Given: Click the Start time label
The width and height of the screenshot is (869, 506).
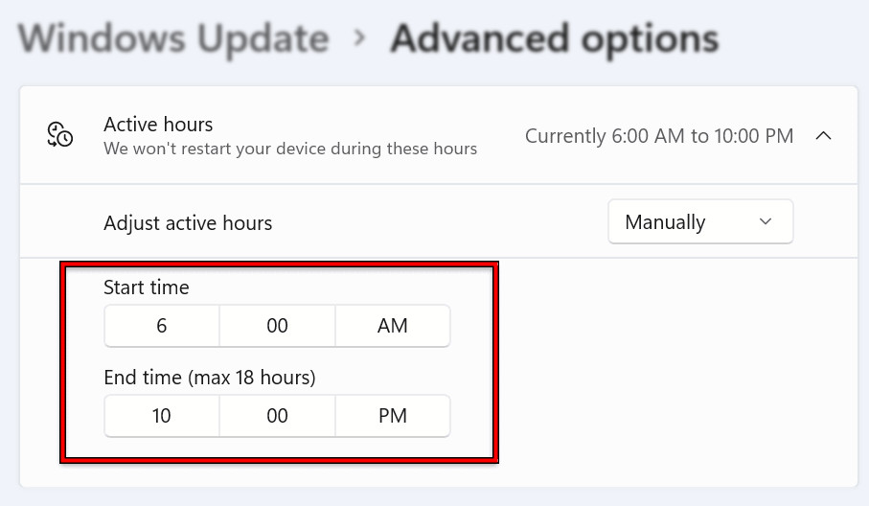Looking at the screenshot, I should tap(147, 287).
